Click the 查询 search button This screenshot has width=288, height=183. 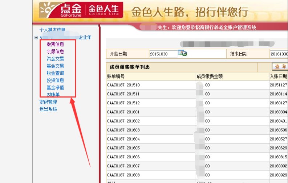pyautogui.click(x=280, y=66)
